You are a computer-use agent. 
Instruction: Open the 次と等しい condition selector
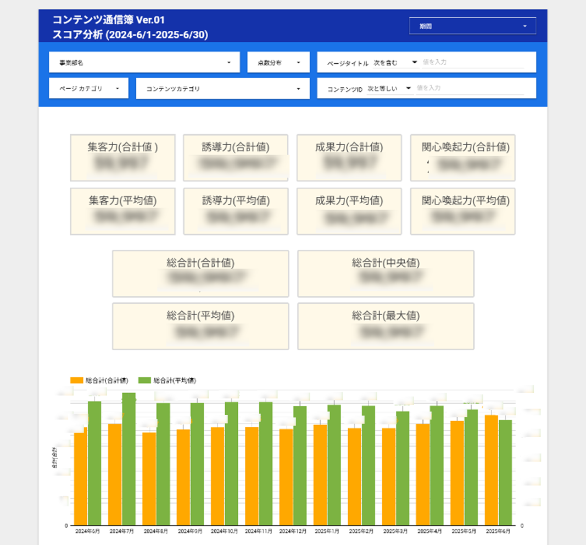(389, 89)
